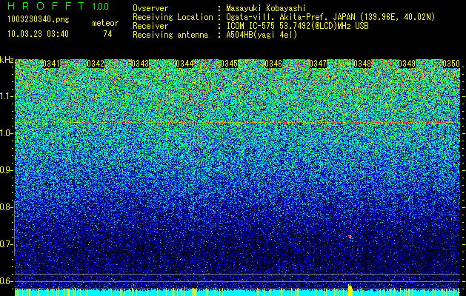Click the observer name Masayuki Kobayashi
Screen dimensions: 466x296
266,8
